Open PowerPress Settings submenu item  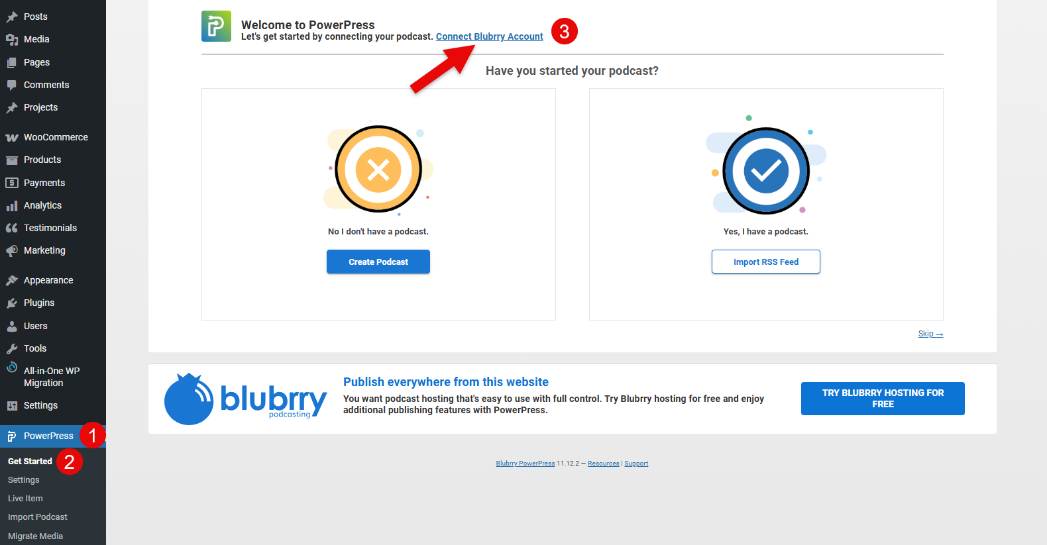click(24, 480)
